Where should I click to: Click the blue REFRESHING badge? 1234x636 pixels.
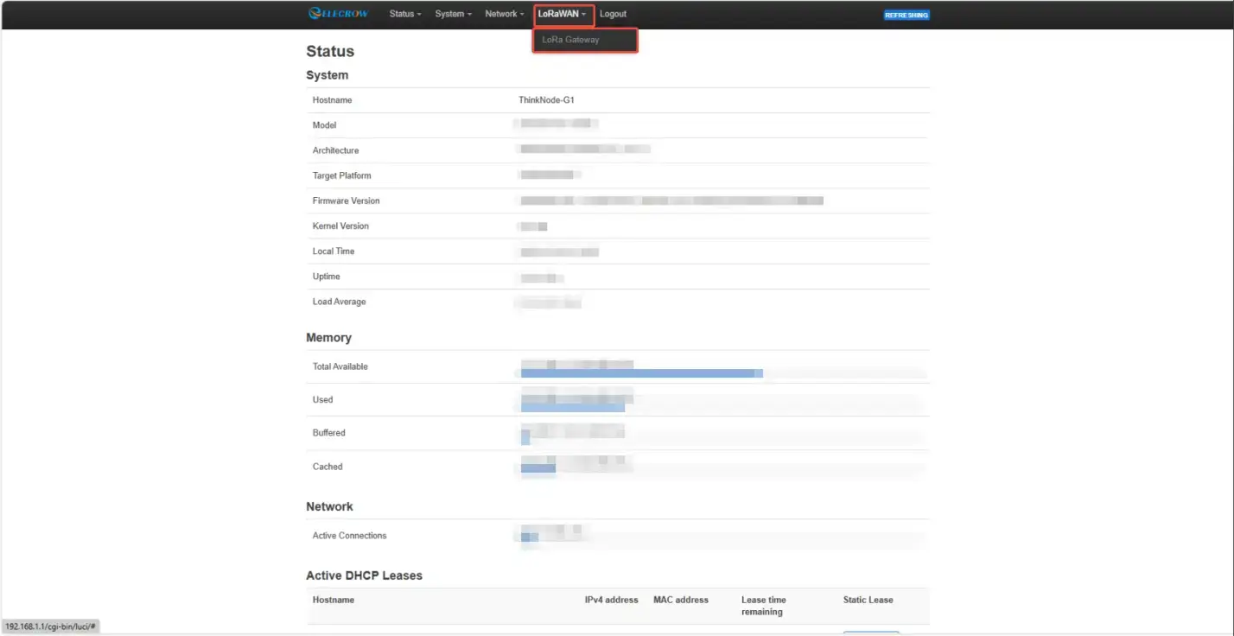[x=906, y=15]
